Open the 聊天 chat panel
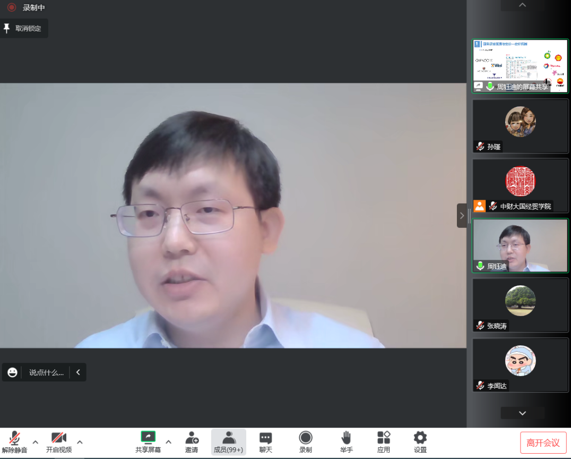This screenshot has width=571, height=459. [x=266, y=442]
